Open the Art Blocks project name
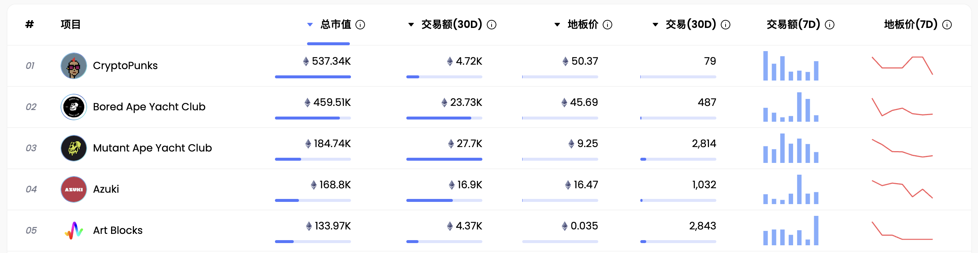Viewport: 978px width, 253px height. coord(118,230)
